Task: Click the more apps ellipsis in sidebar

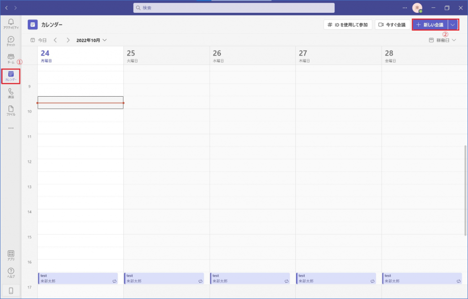Action: [x=11, y=128]
